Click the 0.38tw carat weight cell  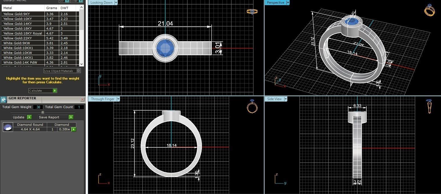[x=64, y=130]
